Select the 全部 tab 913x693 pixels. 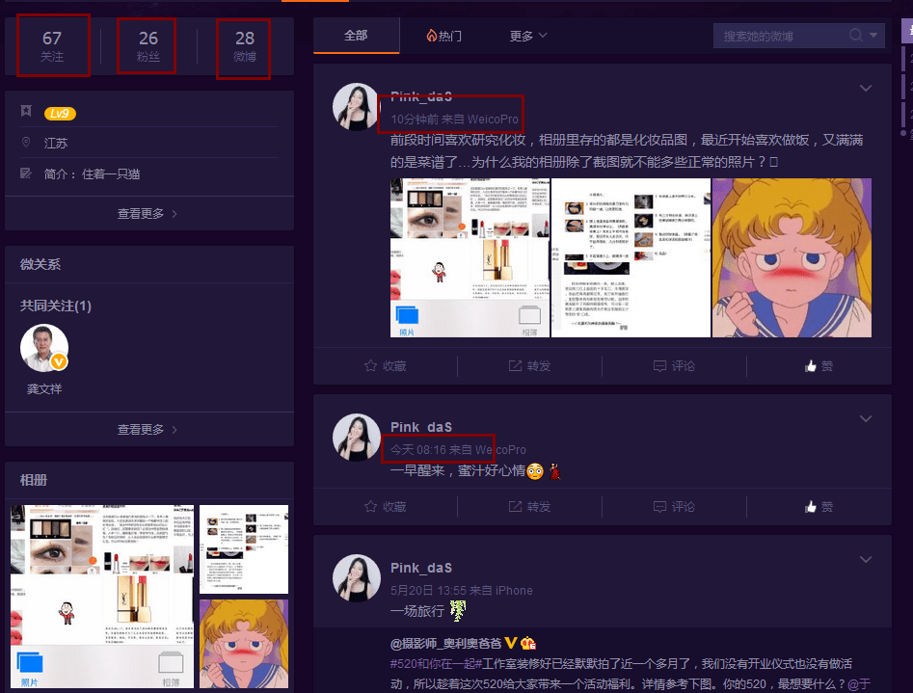pos(356,36)
